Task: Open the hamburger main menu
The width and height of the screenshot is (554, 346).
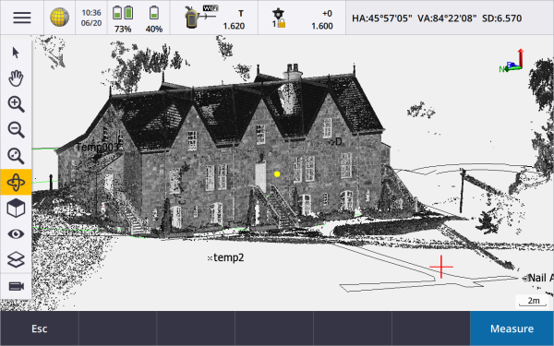Action: pyautogui.click(x=22, y=18)
